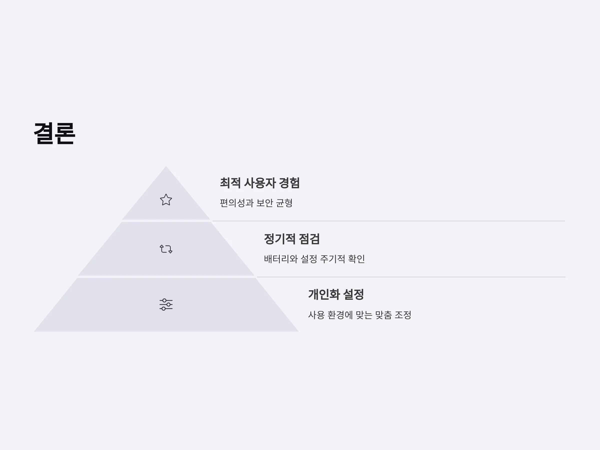The width and height of the screenshot is (600, 450).
Task: Select the heading 최적 사용자 경험
Action: tap(259, 183)
